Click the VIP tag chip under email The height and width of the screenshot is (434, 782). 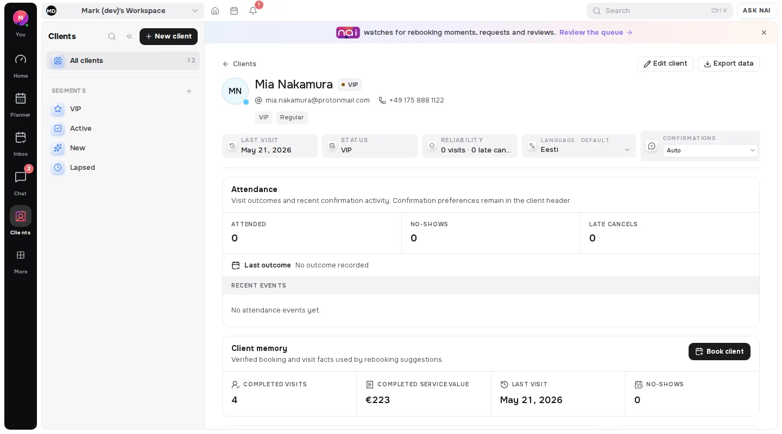click(263, 117)
